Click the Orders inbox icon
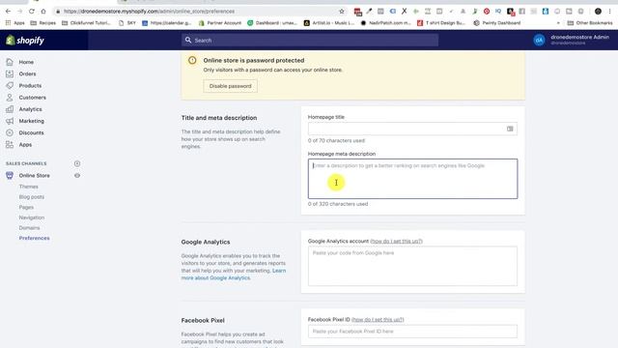This screenshot has height=348, width=618. (x=10, y=73)
